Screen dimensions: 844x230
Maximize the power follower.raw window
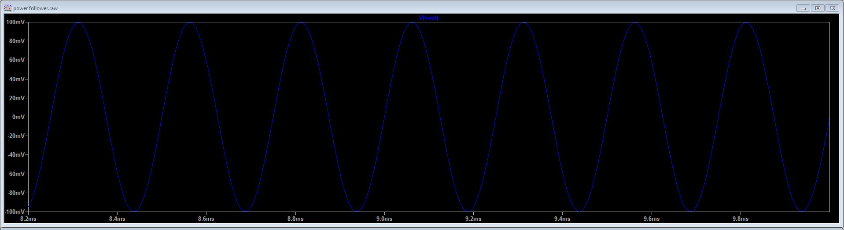click(818, 8)
